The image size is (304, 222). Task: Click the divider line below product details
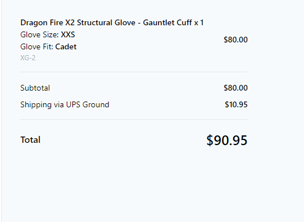134,72
